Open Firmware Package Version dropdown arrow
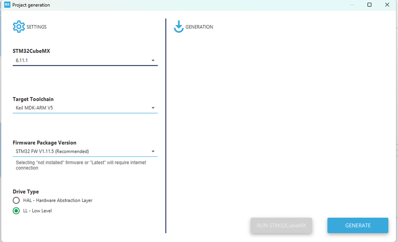 (x=153, y=151)
